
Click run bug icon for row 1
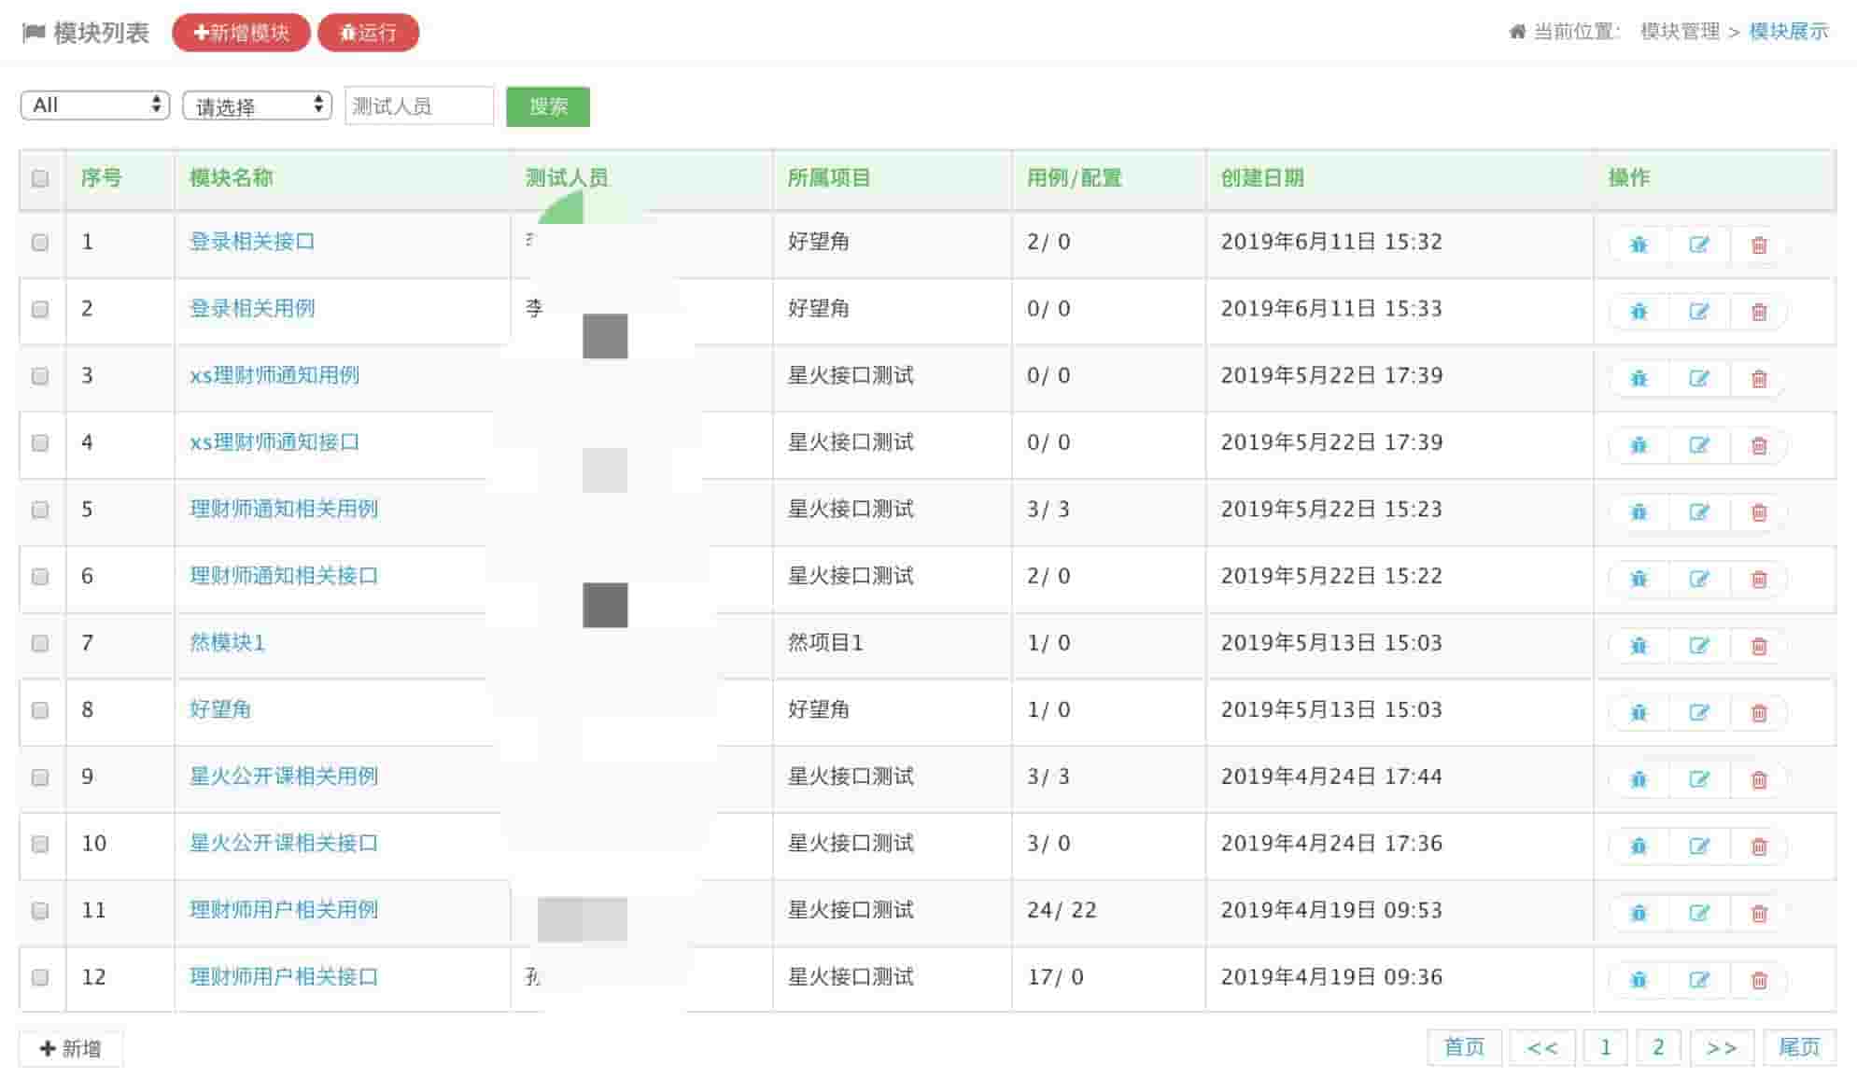tap(1639, 245)
